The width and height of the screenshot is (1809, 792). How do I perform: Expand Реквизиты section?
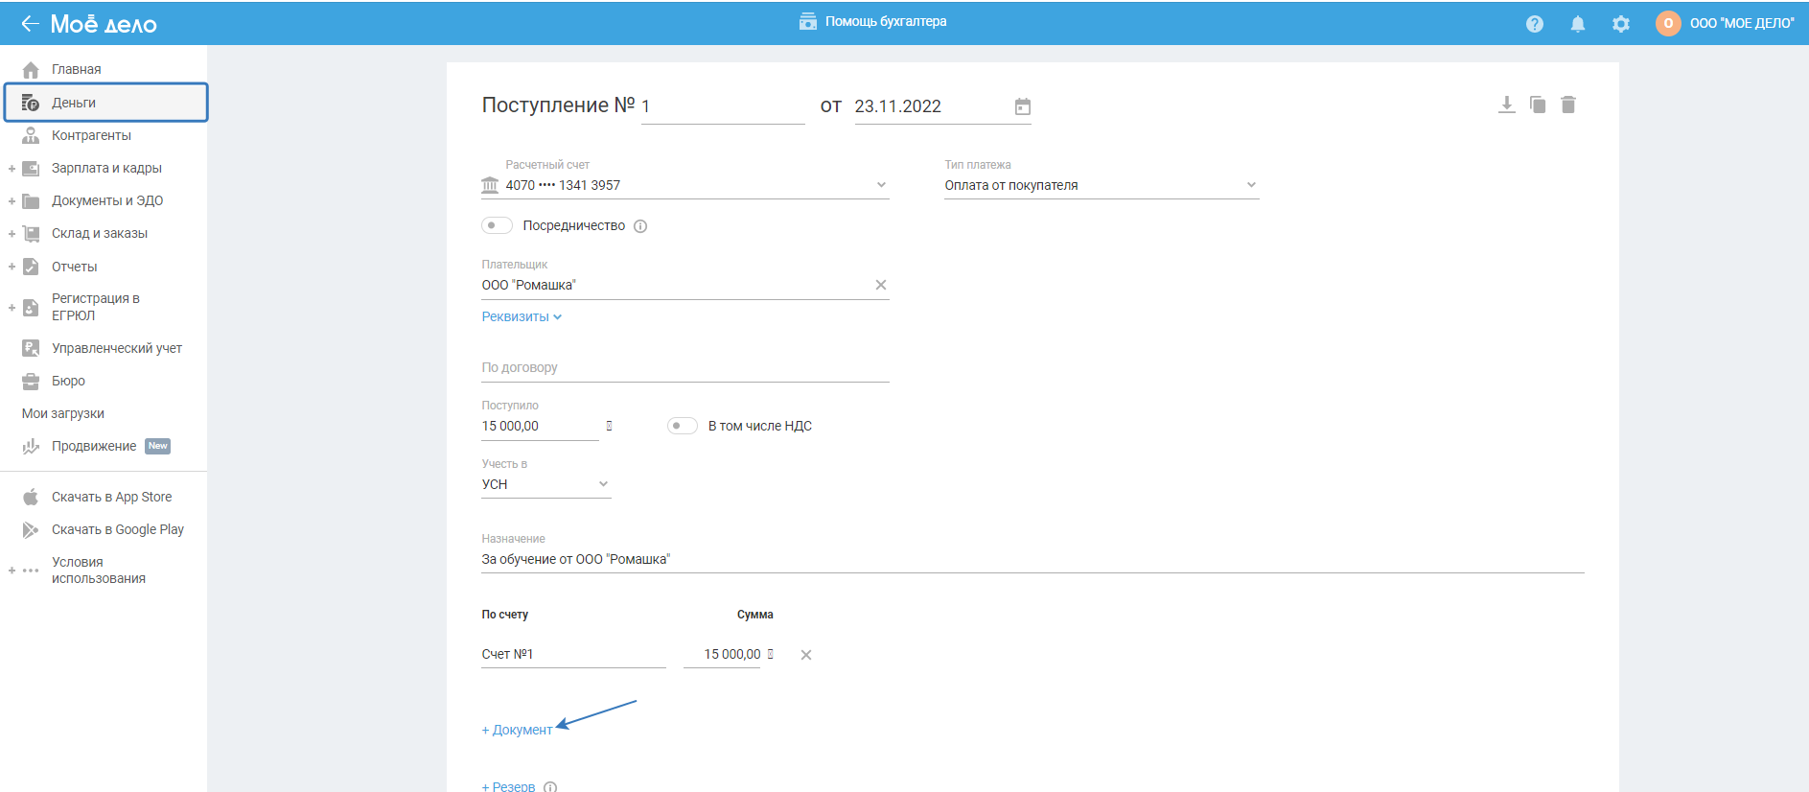pos(522,317)
